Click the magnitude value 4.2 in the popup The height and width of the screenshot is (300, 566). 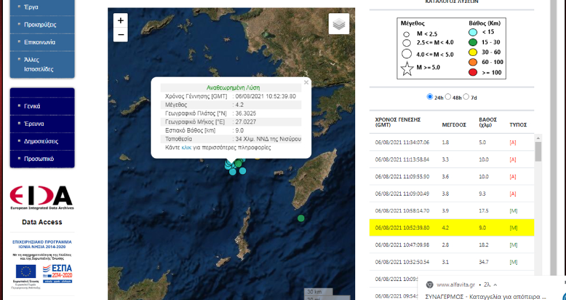[x=240, y=105]
